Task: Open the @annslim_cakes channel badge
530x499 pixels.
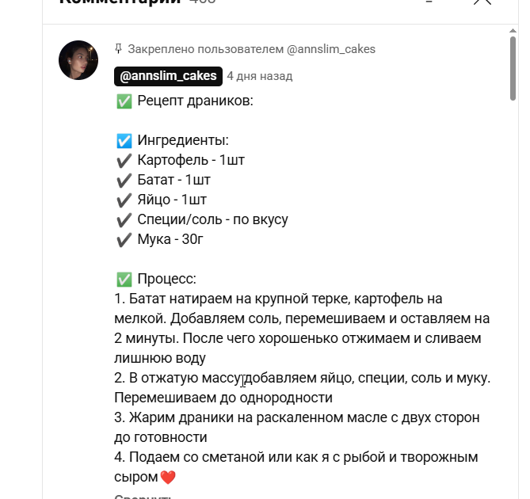Action: (168, 76)
